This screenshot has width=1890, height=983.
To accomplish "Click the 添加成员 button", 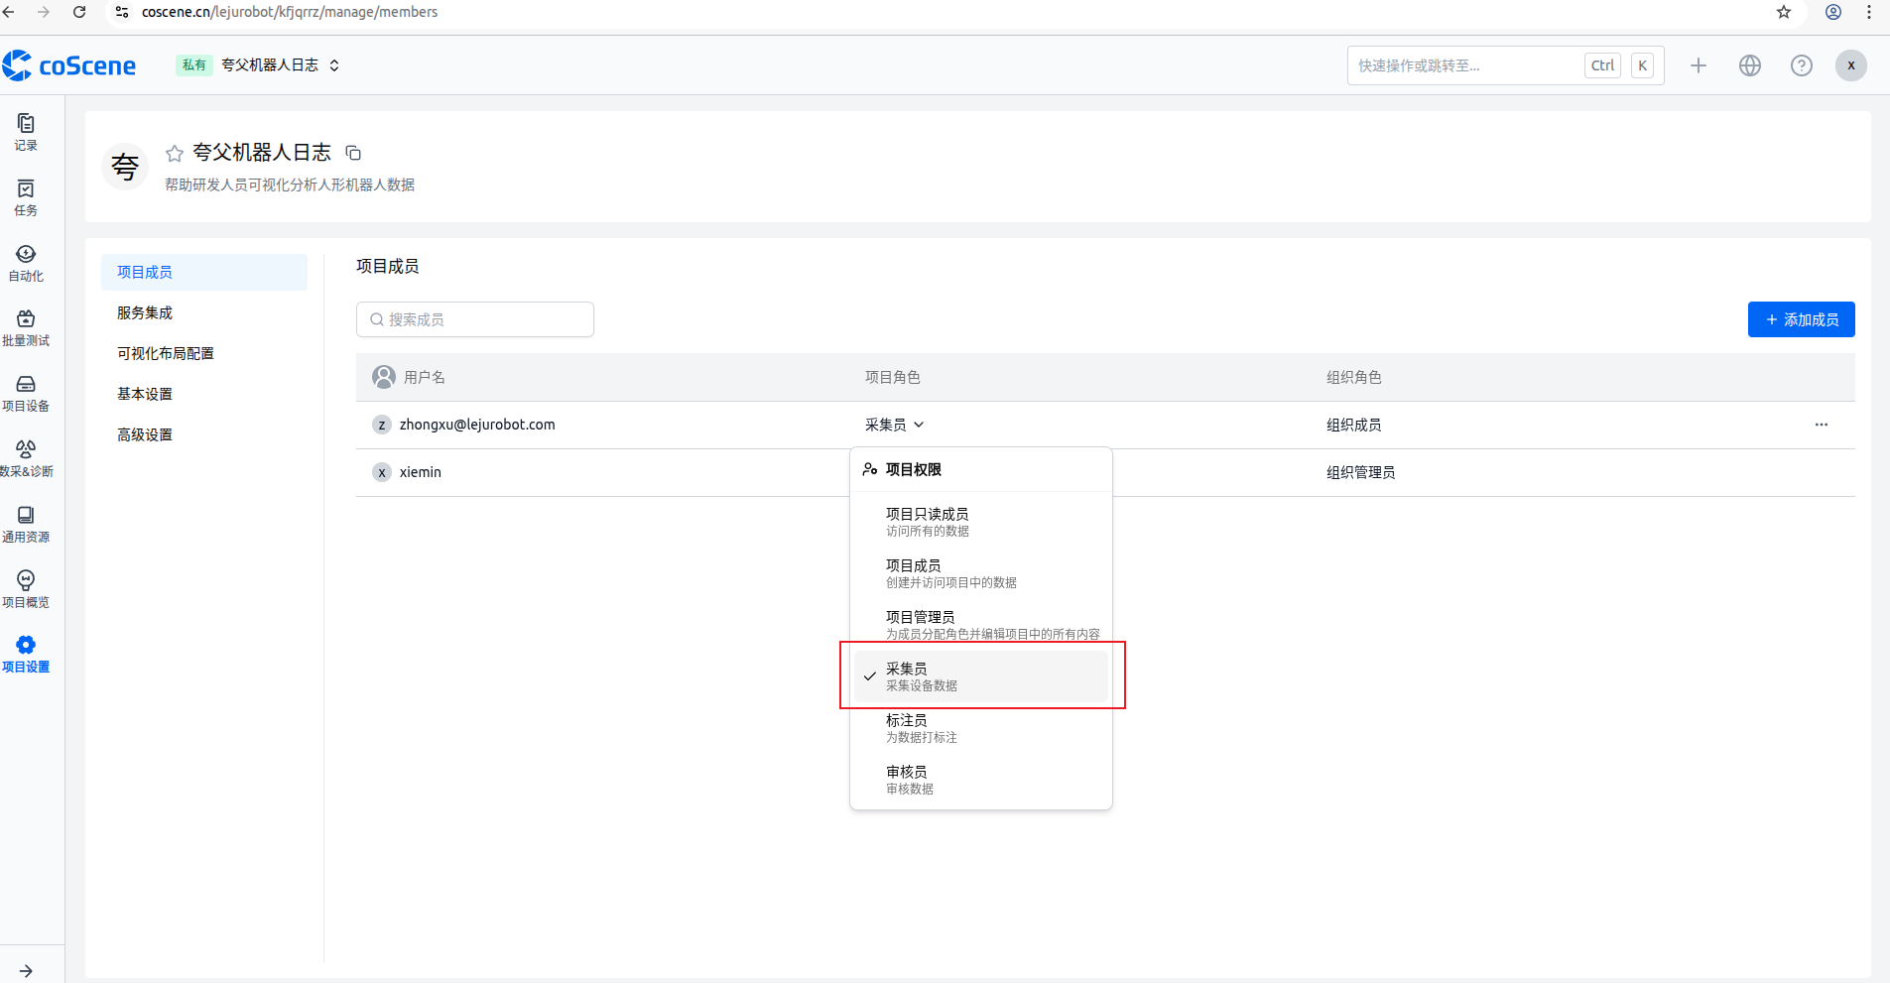I will click(x=1801, y=319).
